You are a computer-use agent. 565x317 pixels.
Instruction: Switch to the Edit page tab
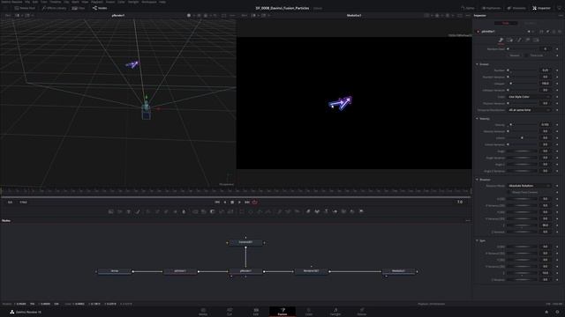click(x=256, y=312)
